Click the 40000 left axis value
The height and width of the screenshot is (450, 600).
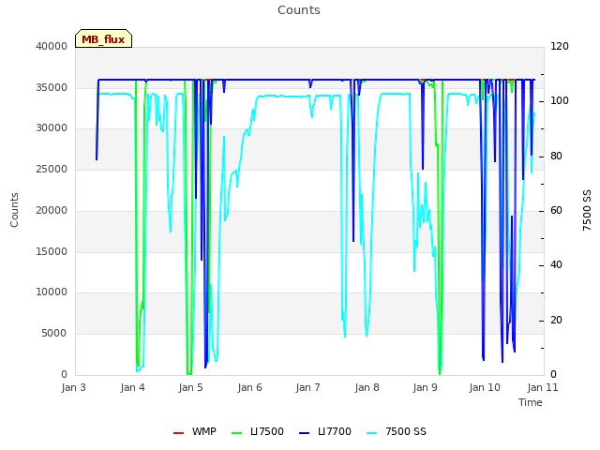(52, 46)
